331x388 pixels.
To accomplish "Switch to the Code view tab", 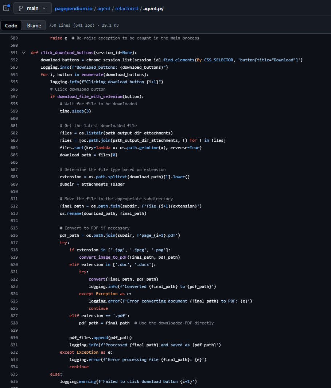I will coord(11,26).
